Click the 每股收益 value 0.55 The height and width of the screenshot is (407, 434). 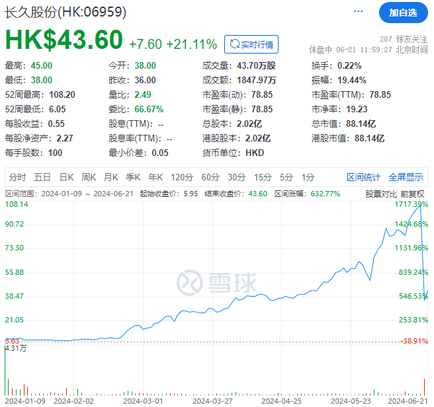[56, 124]
